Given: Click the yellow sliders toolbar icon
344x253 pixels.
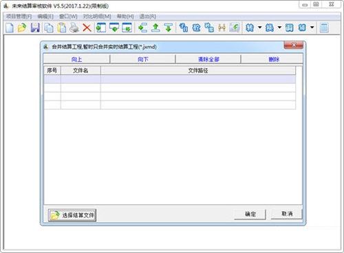Looking at the screenshot, I should (x=222, y=27).
